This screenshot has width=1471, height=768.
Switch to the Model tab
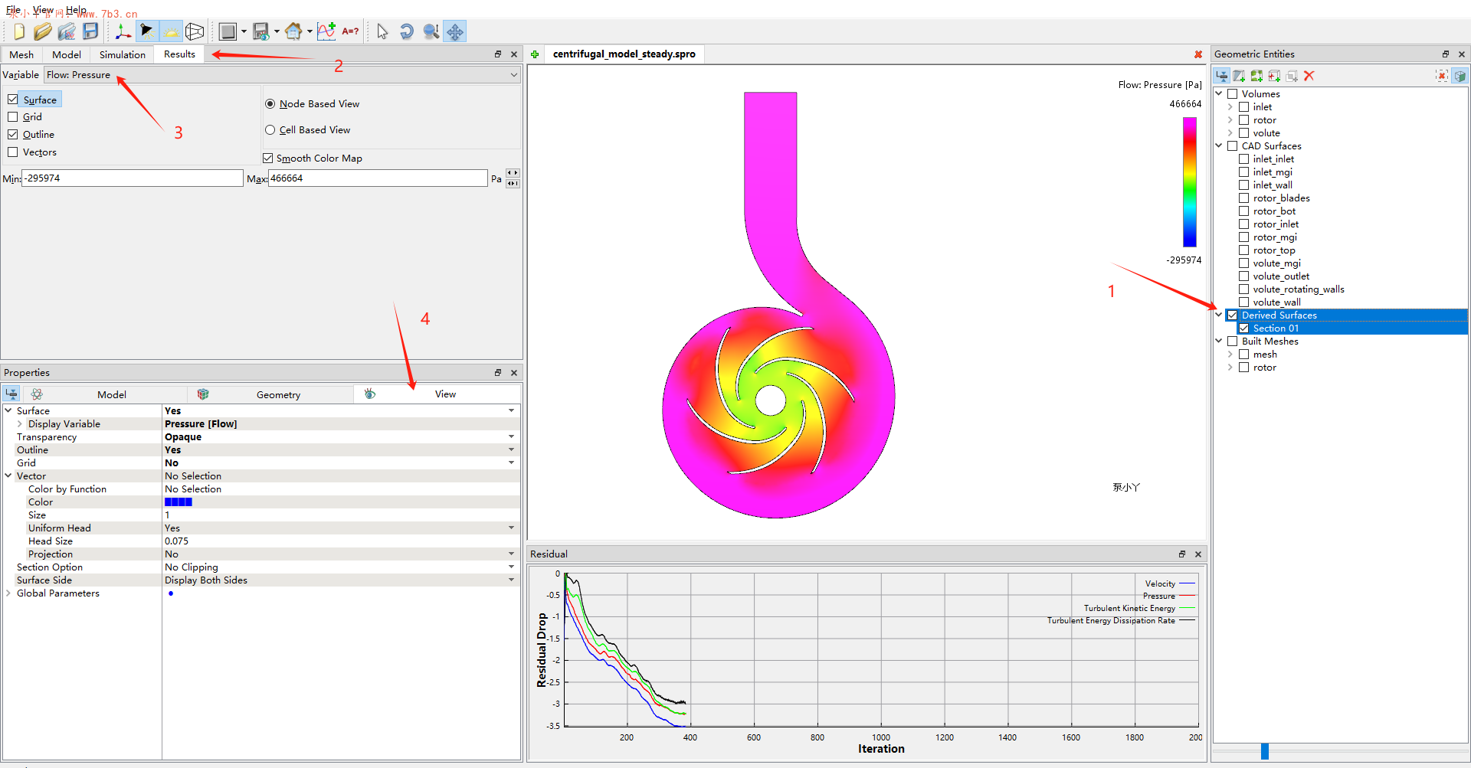tap(67, 54)
